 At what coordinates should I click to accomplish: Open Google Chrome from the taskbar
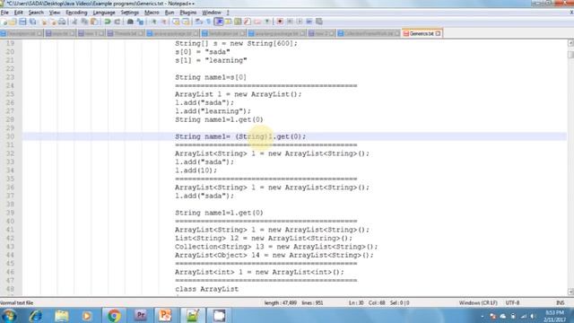tap(114, 315)
